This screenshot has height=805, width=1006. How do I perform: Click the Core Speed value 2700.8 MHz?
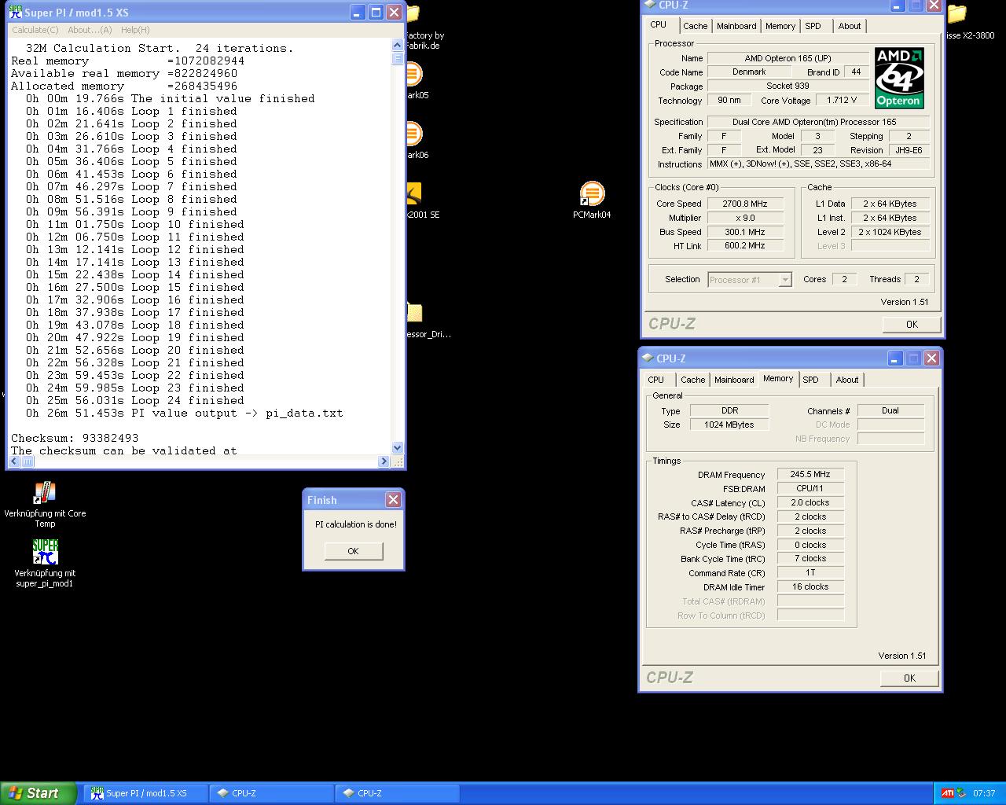[745, 204]
